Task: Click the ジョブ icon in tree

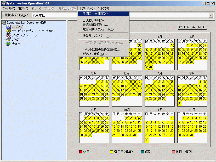Action: [x=9, y=39]
